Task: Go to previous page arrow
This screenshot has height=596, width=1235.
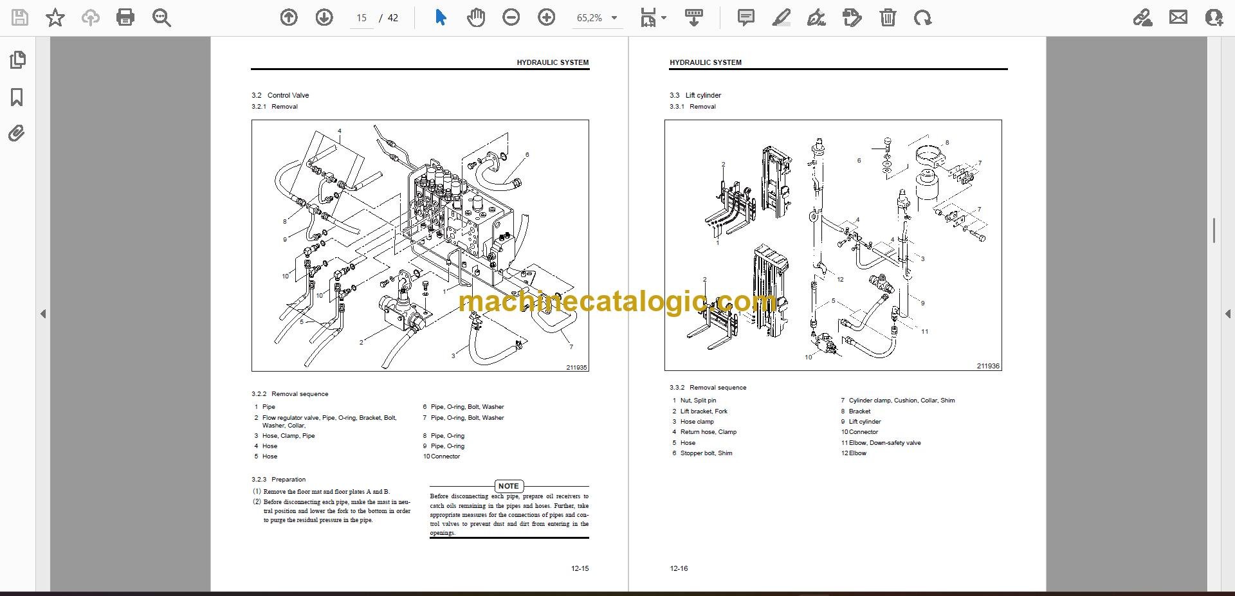Action: click(289, 18)
